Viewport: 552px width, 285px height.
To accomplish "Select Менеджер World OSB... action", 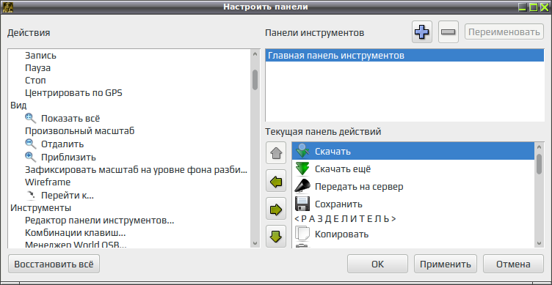I will 76,244.
